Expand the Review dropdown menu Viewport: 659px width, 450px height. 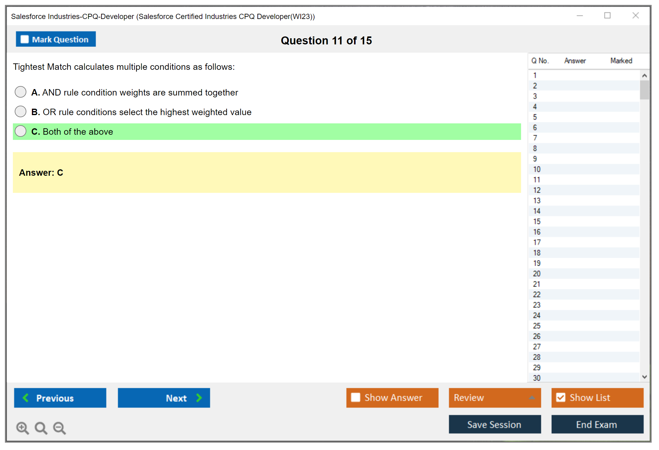(x=532, y=398)
